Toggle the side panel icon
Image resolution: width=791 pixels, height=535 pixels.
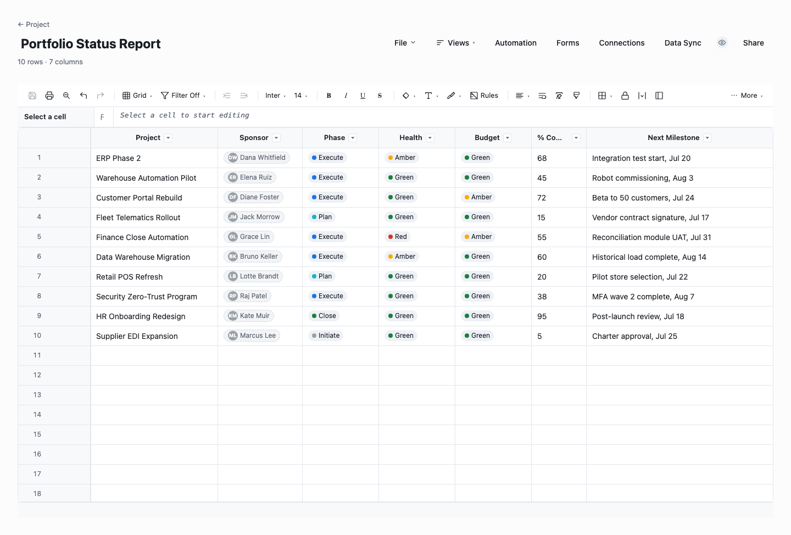pos(659,96)
